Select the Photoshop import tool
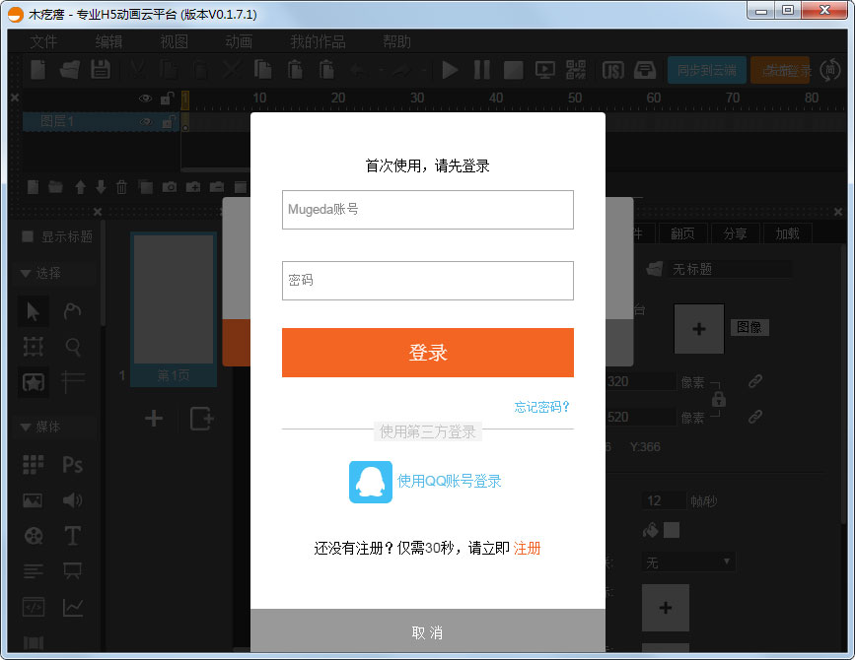Screen dimensions: 855x660 click(x=73, y=462)
